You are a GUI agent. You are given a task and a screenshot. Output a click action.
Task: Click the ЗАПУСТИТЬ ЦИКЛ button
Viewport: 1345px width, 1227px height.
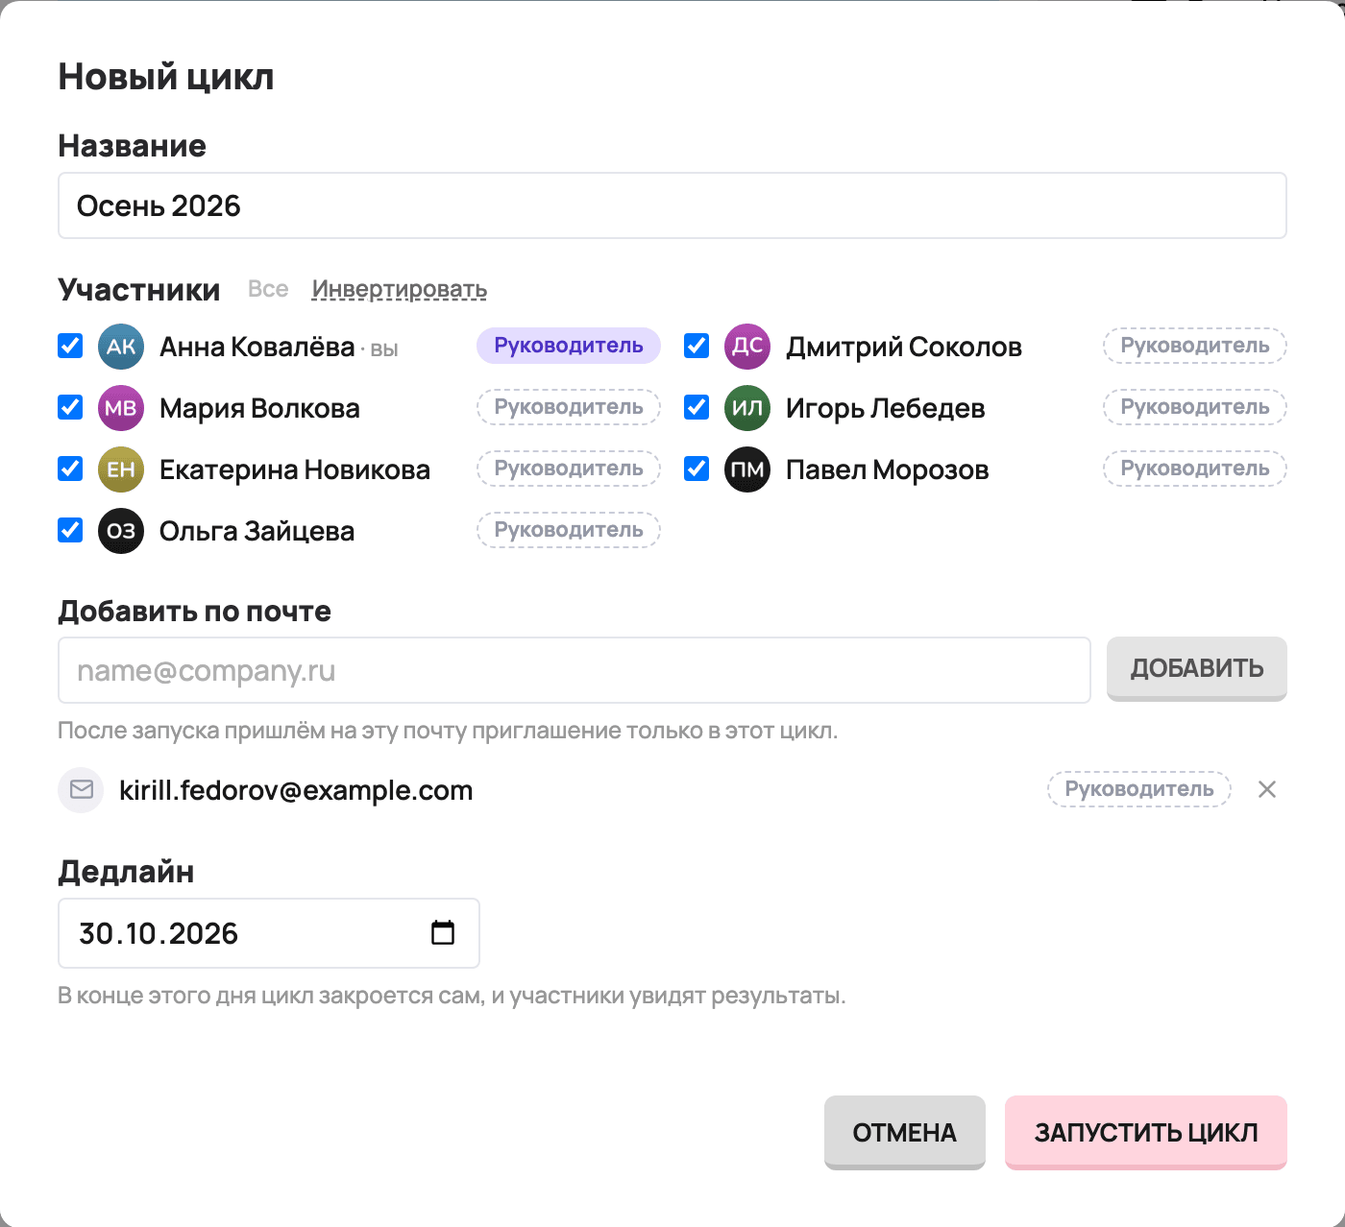tap(1146, 1133)
